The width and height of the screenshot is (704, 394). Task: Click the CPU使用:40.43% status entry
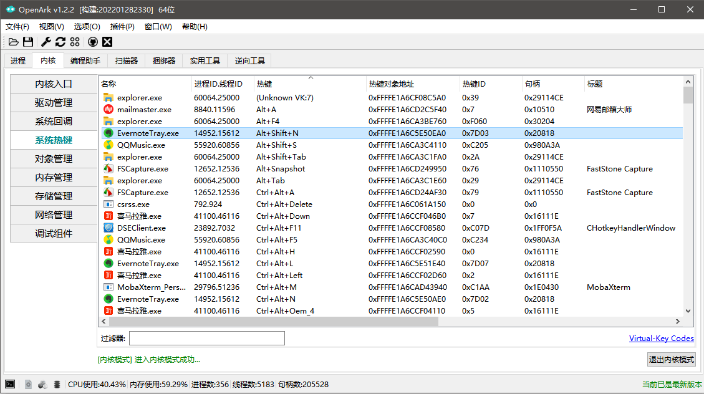click(97, 384)
